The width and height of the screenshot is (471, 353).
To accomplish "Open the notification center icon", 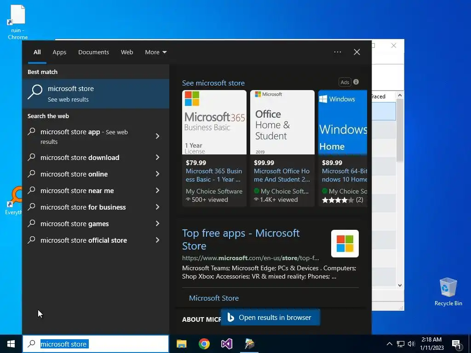I will coord(456,344).
